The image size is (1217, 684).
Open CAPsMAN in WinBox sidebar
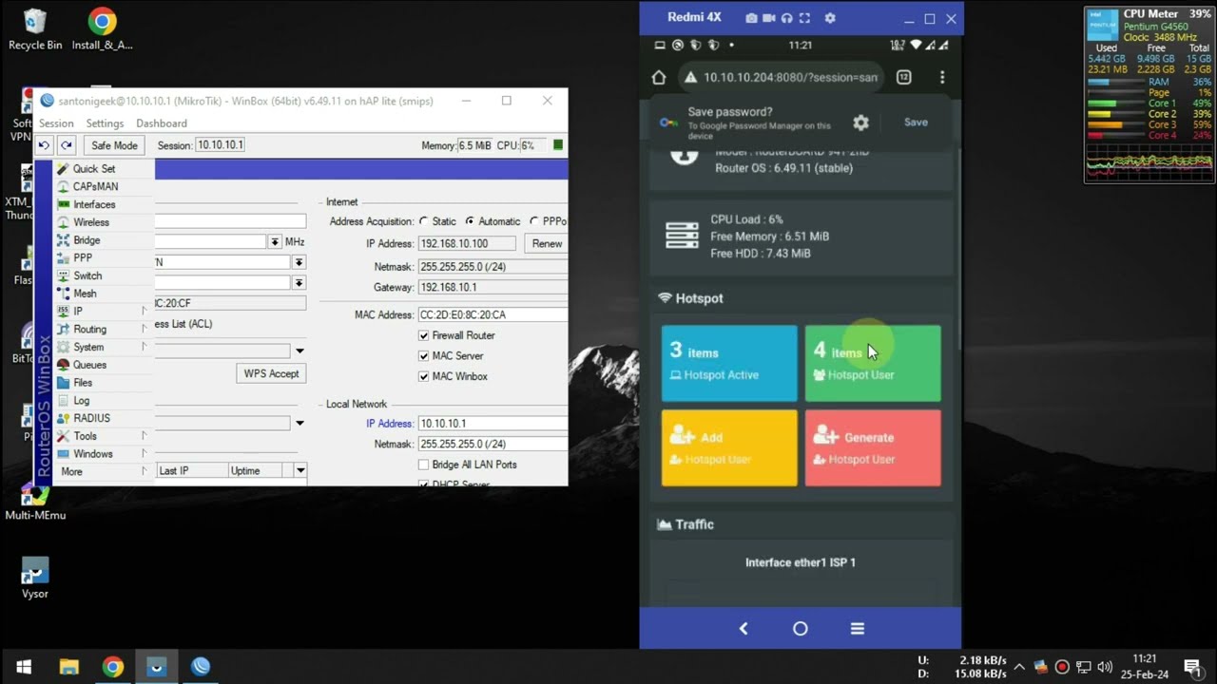pyautogui.click(x=95, y=186)
